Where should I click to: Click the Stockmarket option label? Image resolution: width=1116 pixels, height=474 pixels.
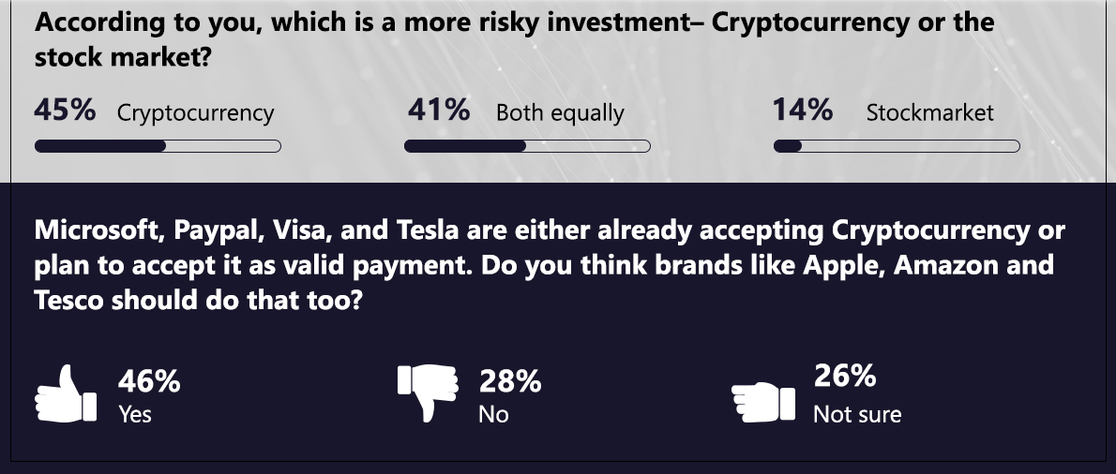[x=929, y=113]
